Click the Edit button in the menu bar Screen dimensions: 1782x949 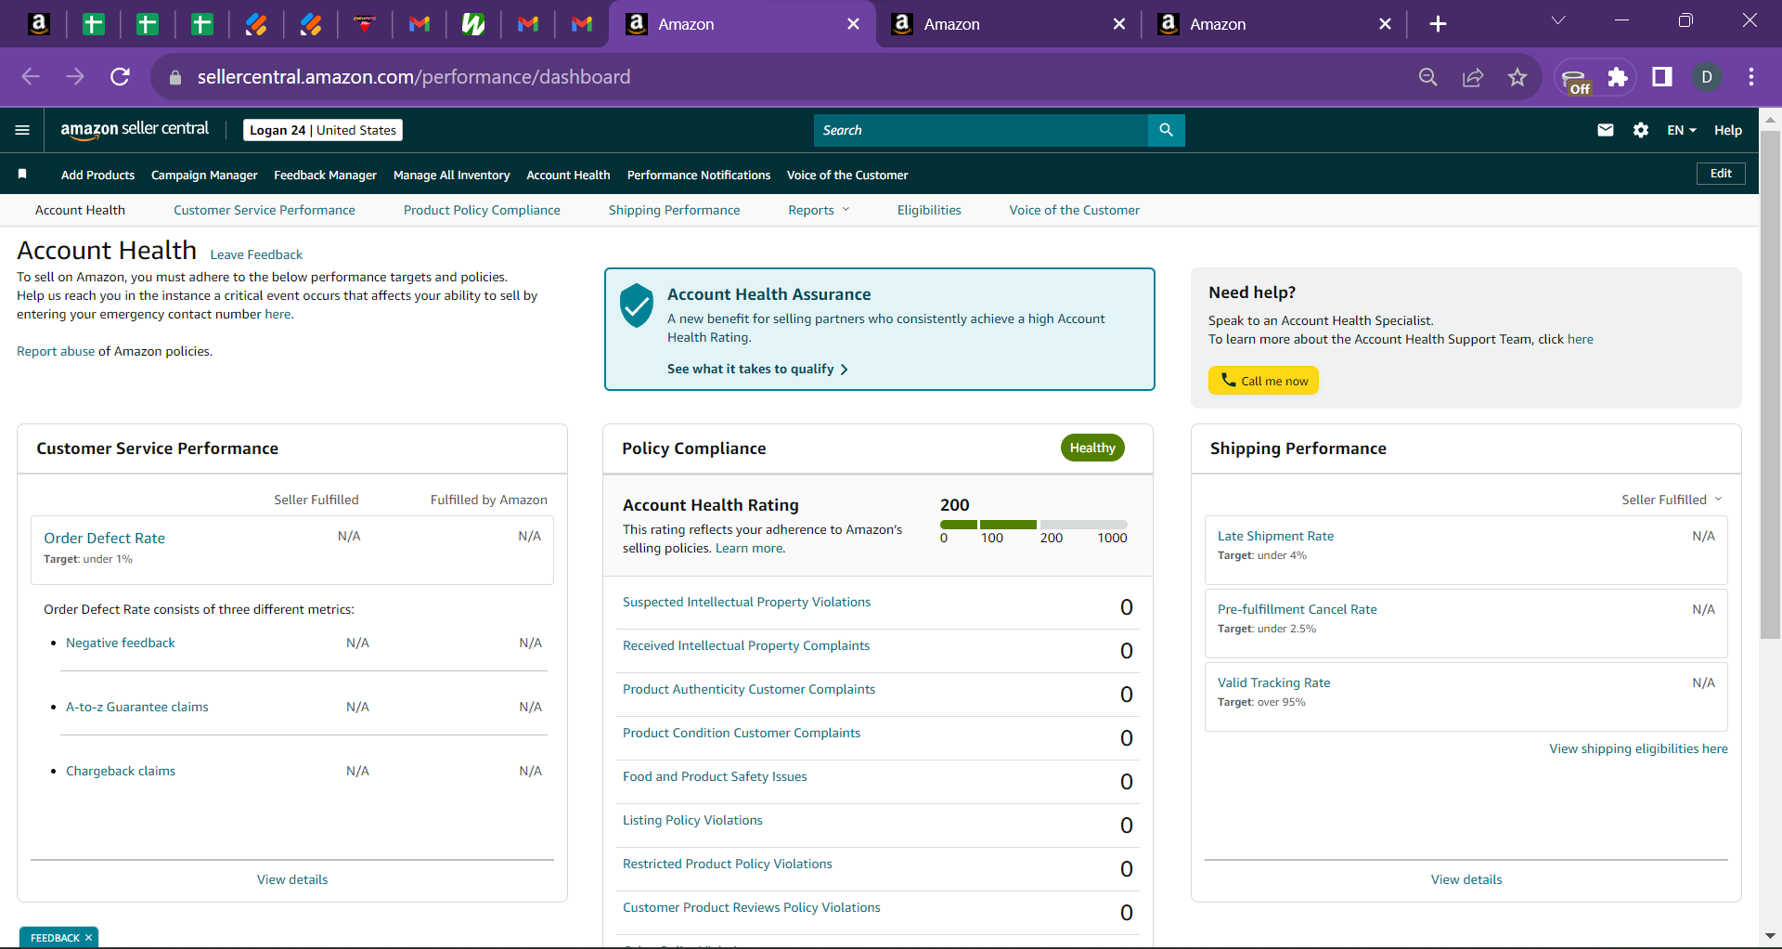(1721, 174)
